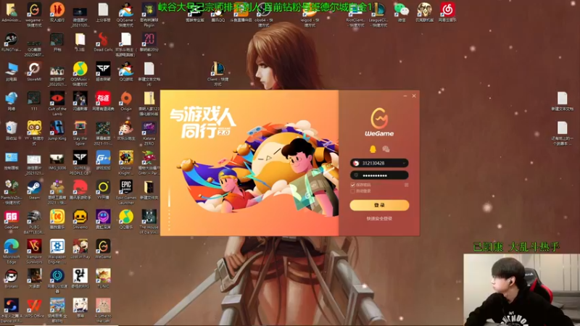
Task: Click the QR code login icon
Action: click(x=406, y=185)
